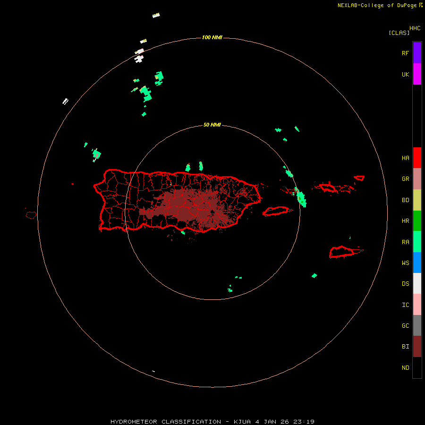Click the BI dark red legend swatch
This screenshot has width=425, height=425.
tap(417, 347)
